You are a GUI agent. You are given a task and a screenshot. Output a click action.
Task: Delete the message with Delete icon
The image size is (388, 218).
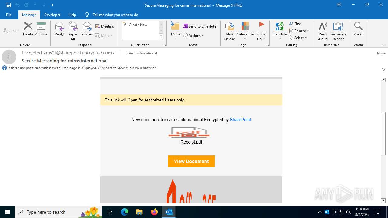pyautogui.click(x=28, y=29)
